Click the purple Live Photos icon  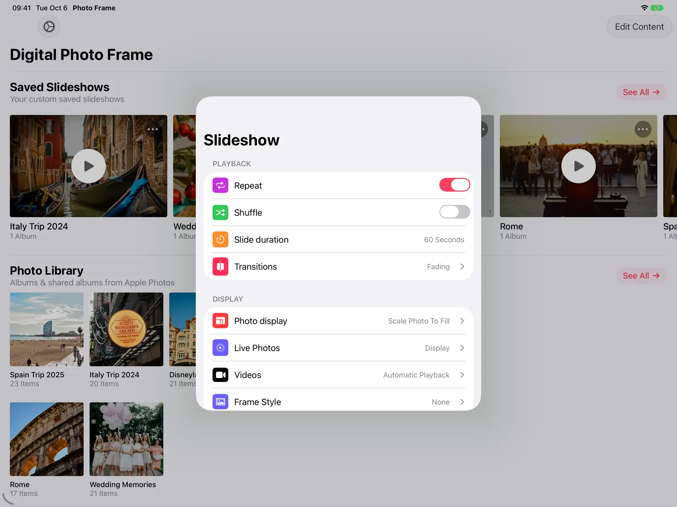tap(220, 348)
